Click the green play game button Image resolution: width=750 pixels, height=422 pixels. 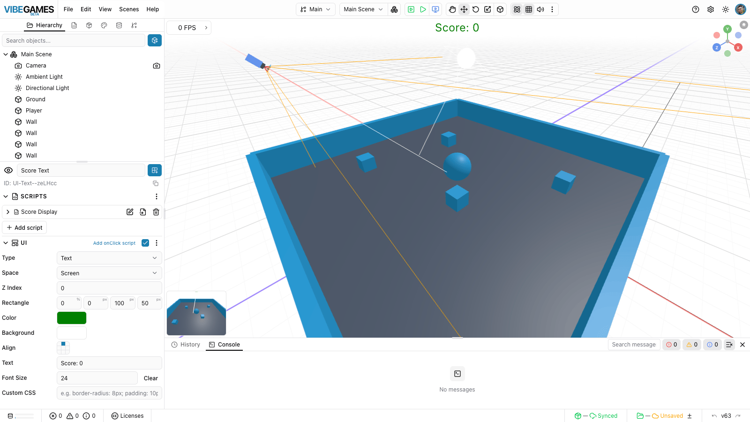423,9
